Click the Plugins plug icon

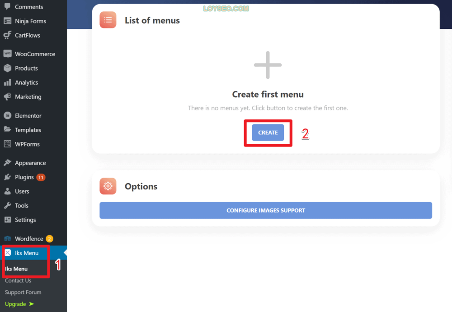(8, 177)
